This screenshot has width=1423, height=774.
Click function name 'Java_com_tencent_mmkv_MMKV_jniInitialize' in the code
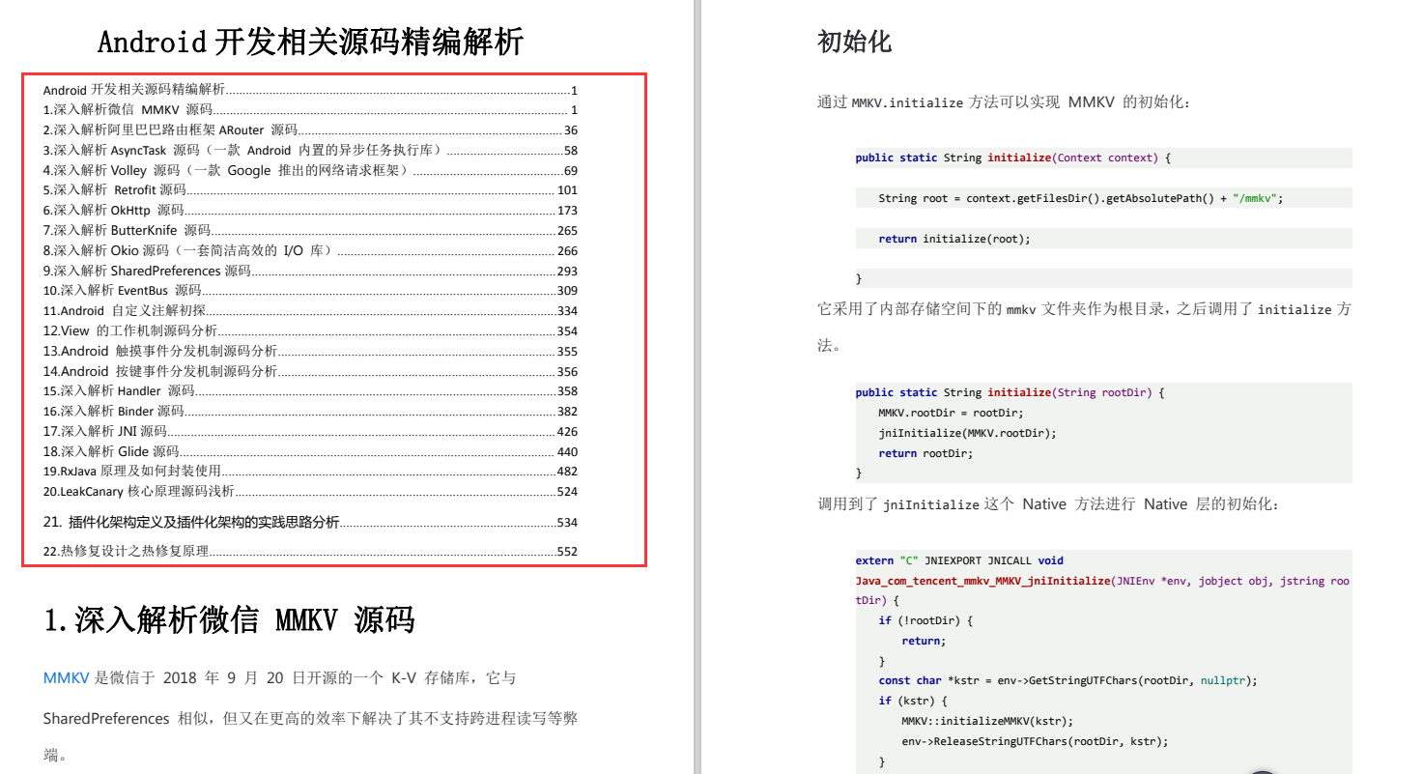pyautogui.click(x=983, y=581)
